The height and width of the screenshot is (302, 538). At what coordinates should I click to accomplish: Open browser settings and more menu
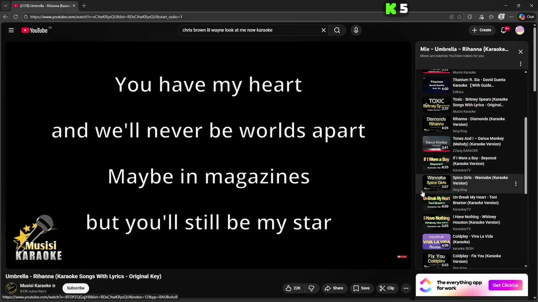point(511,17)
